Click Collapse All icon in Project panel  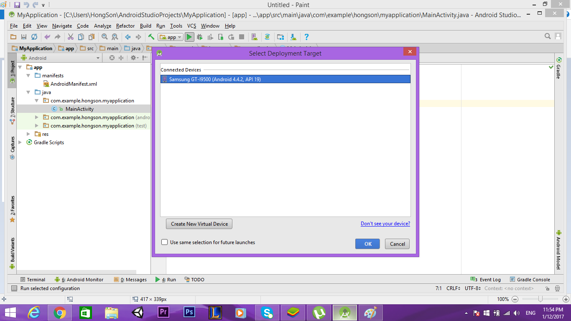point(121,58)
